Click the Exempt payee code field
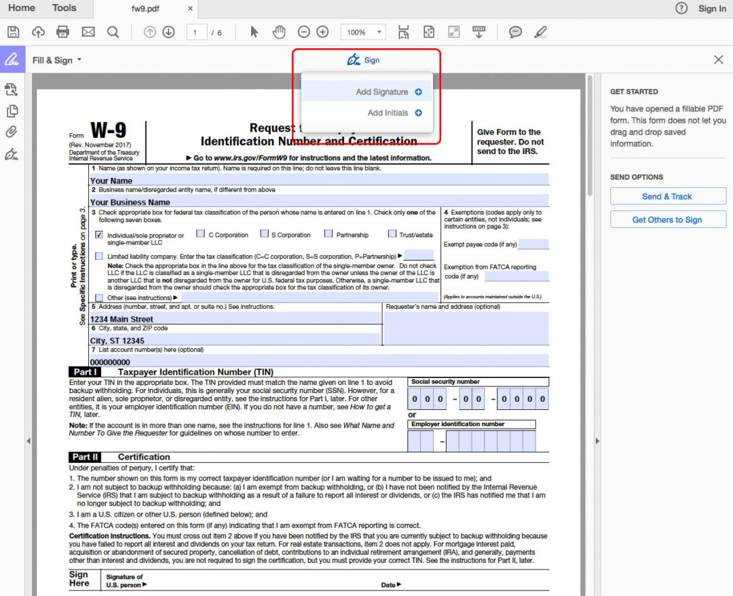 pos(533,244)
